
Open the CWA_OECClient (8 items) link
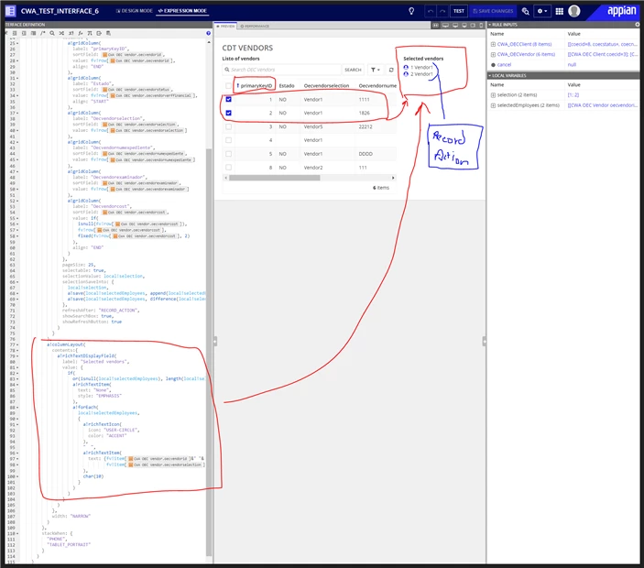point(524,44)
